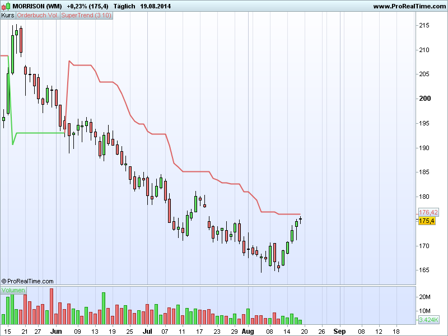The width and height of the screenshot is (448, 336).
Task: Click the © ProRealTime.com copyright text
Action: tap(27, 281)
